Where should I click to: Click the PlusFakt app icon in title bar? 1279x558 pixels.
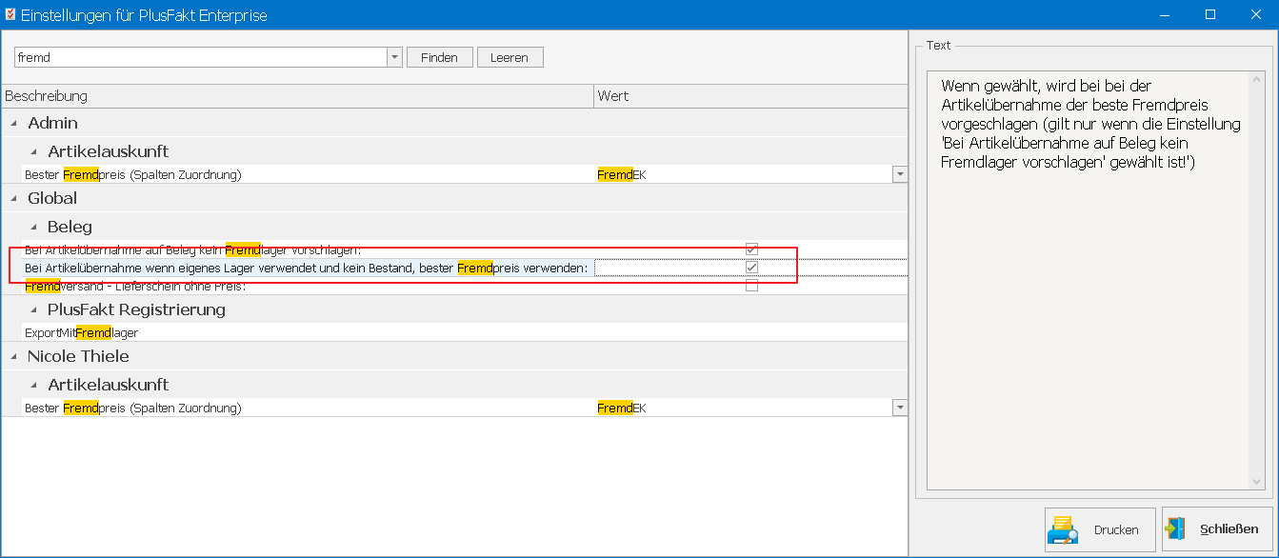[10, 14]
